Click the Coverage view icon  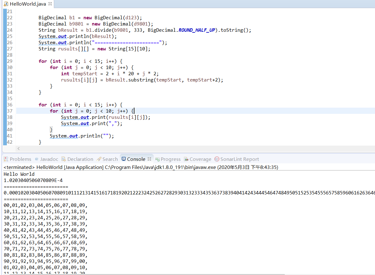[x=186, y=159]
